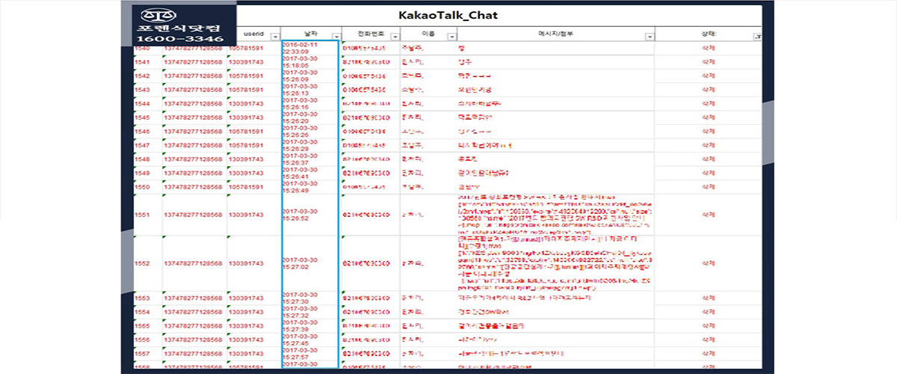Click row number 1549
This screenshot has width=897, height=374.
(142, 173)
